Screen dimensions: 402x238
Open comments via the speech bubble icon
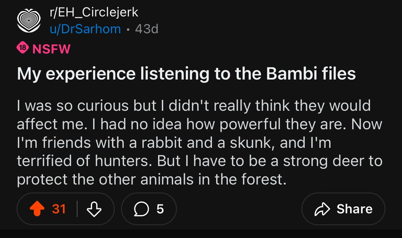tap(141, 209)
